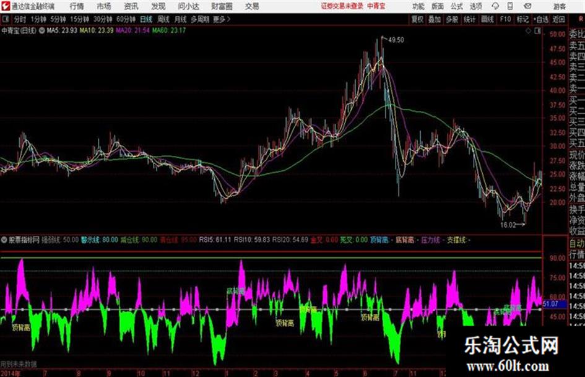This screenshot has width=585, height=377.
Task: Click the 叠加 overlay button
Action: coord(435,19)
